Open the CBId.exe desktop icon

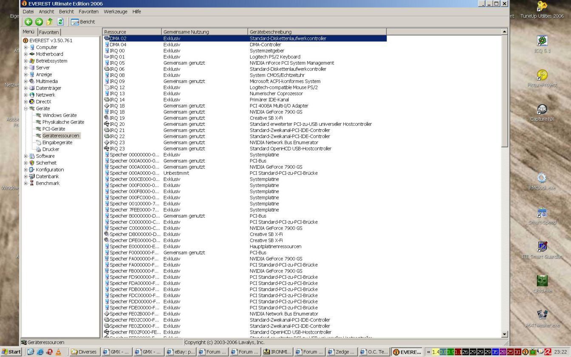[542, 285]
